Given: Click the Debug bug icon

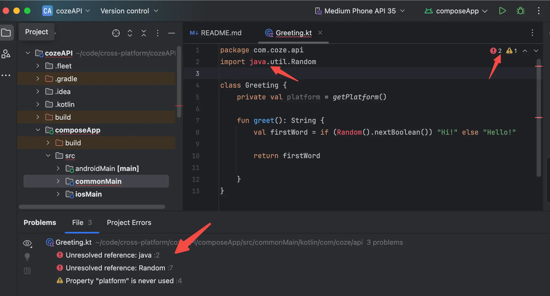Looking at the screenshot, I should [520, 11].
